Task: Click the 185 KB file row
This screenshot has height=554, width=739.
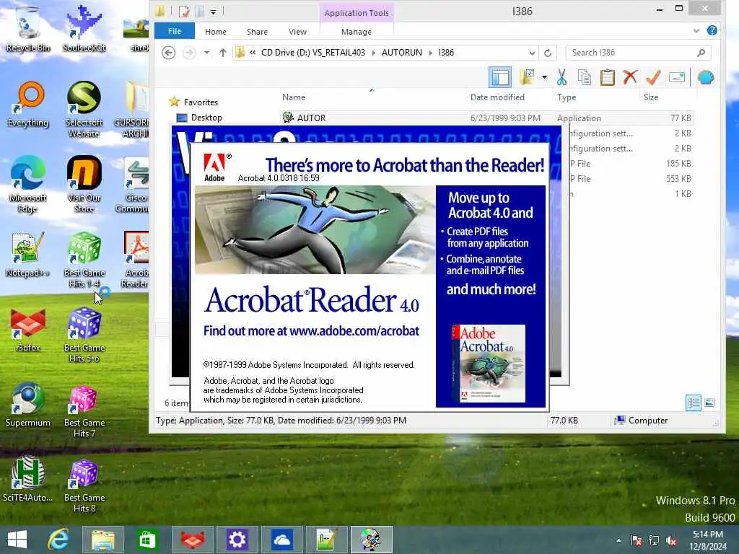Action: pos(631,164)
